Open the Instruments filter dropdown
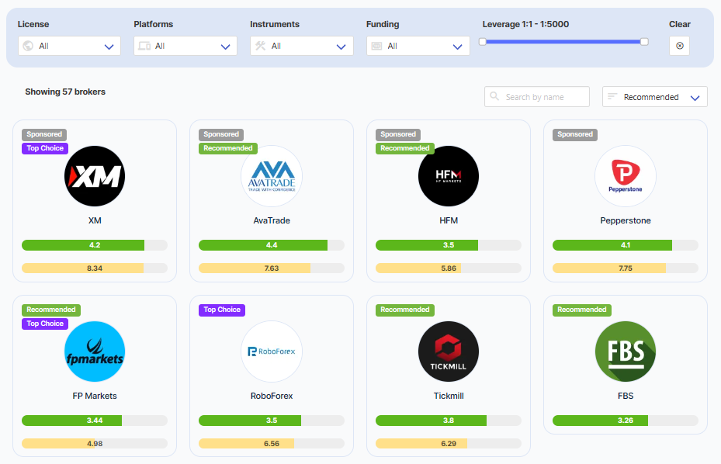The width and height of the screenshot is (721, 464). coord(302,46)
